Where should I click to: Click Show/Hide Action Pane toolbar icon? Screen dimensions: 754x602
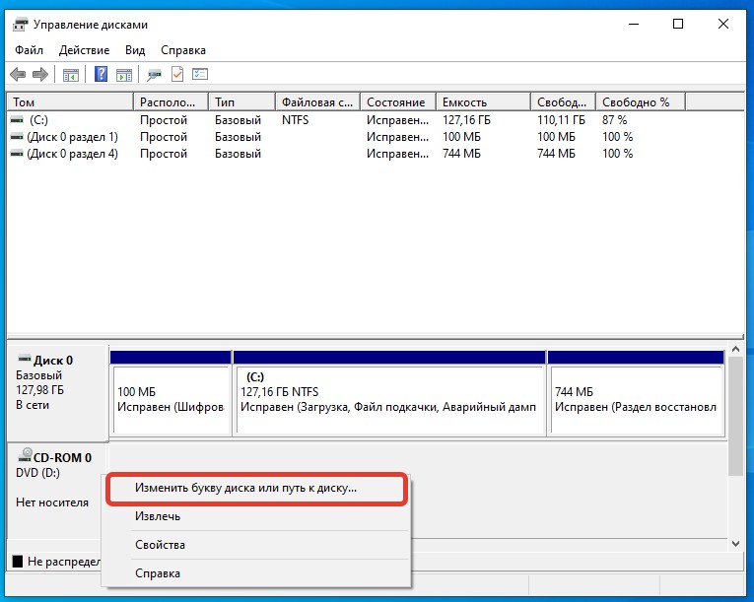(x=124, y=75)
